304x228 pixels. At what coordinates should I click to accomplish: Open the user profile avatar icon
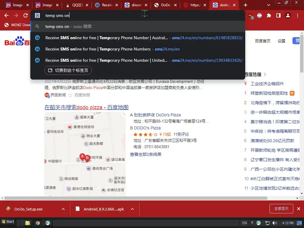pos(288,15)
